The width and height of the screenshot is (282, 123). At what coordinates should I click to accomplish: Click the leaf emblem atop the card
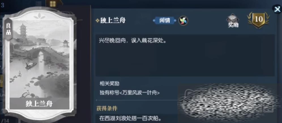tap(39, 16)
